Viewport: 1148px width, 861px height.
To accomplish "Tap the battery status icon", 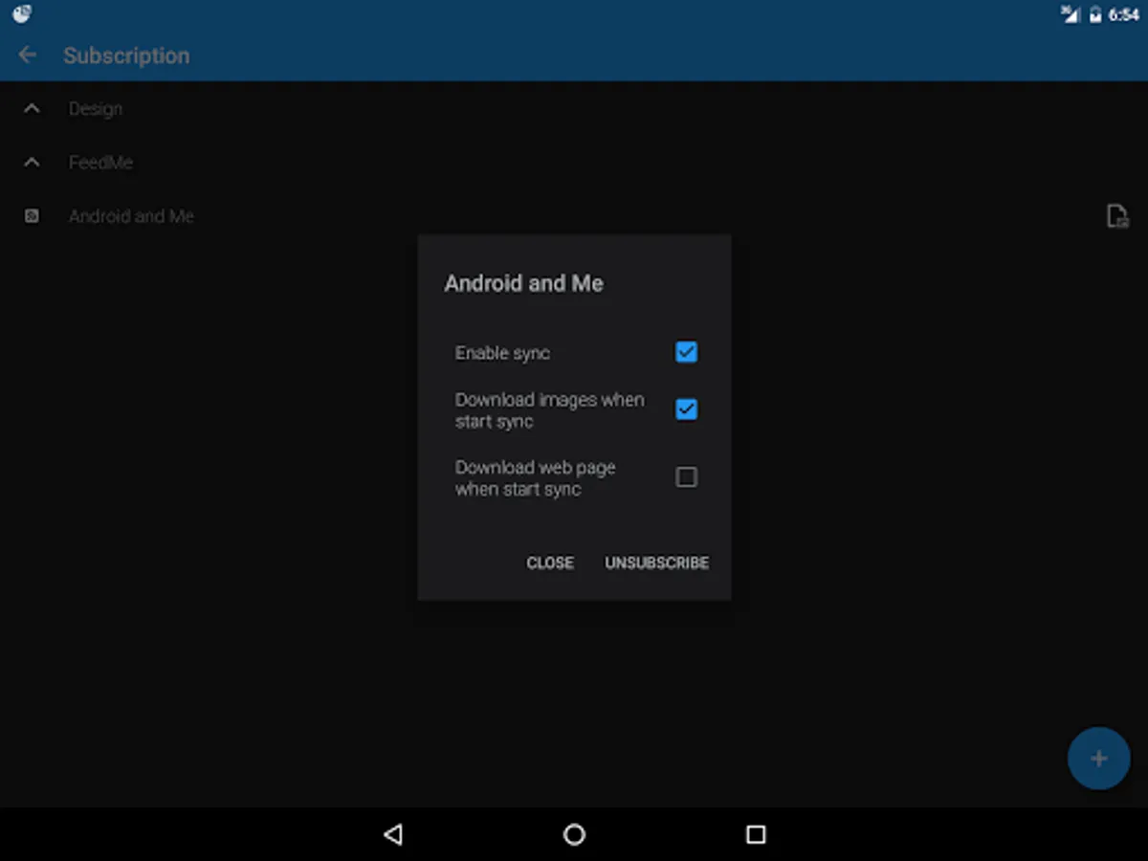I will [1095, 14].
